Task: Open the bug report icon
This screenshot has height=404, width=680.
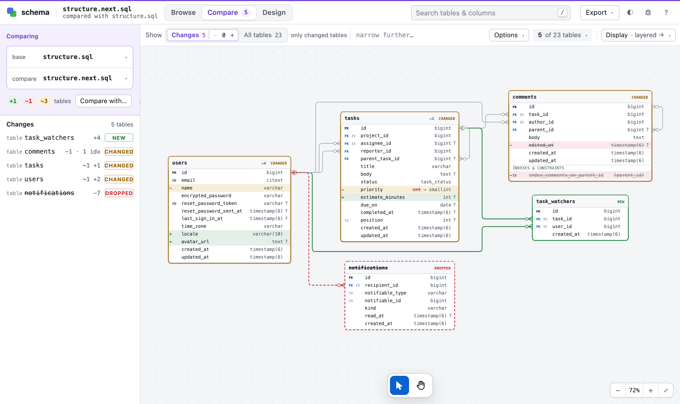Action: pyautogui.click(x=648, y=12)
